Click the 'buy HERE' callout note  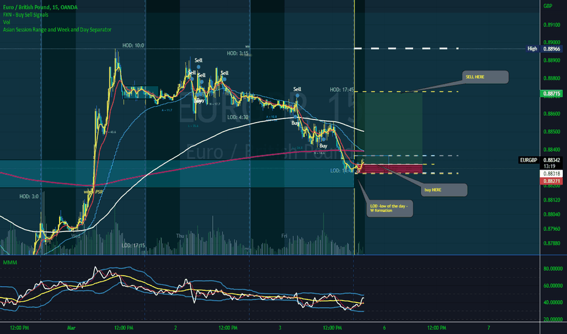pyautogui.click(x=444, y=190)
